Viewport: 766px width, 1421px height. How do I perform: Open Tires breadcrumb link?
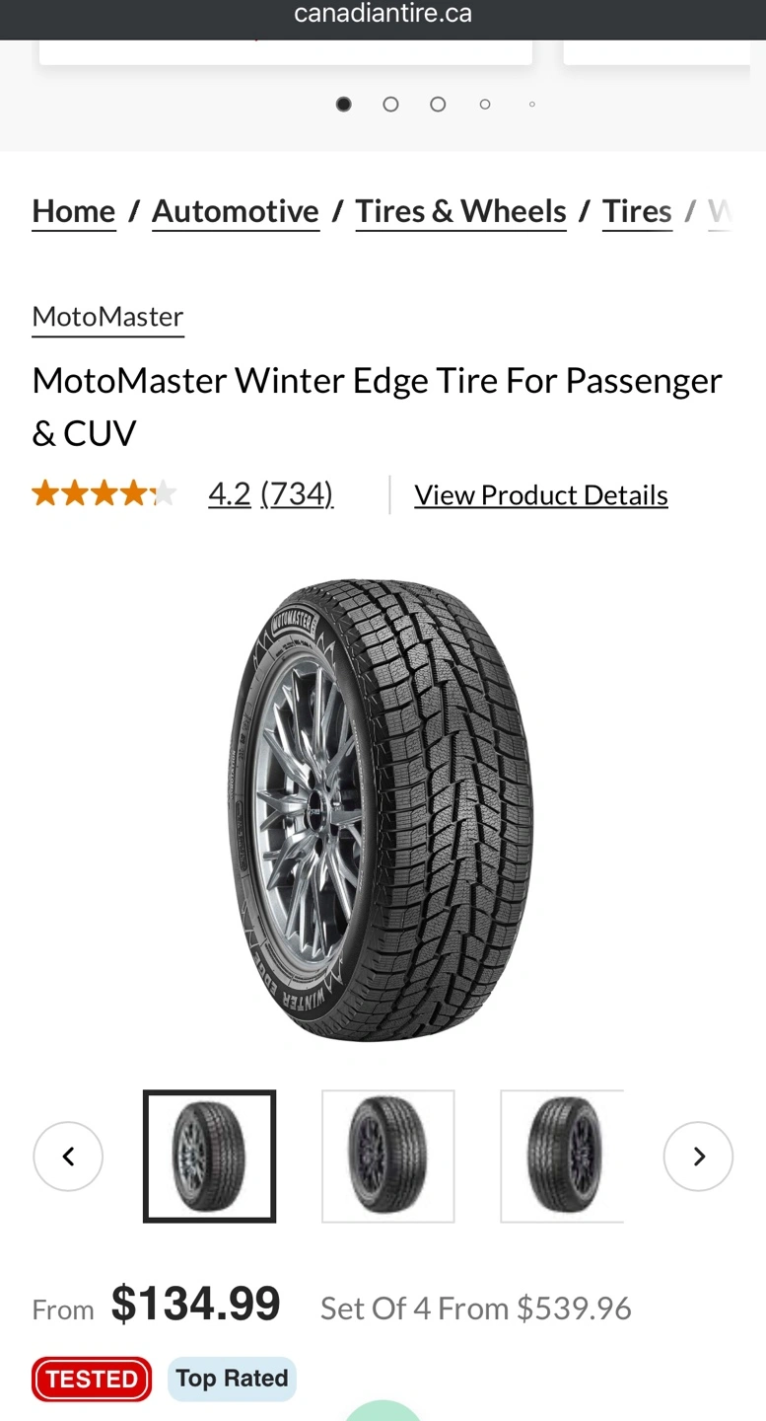point(637,211)
